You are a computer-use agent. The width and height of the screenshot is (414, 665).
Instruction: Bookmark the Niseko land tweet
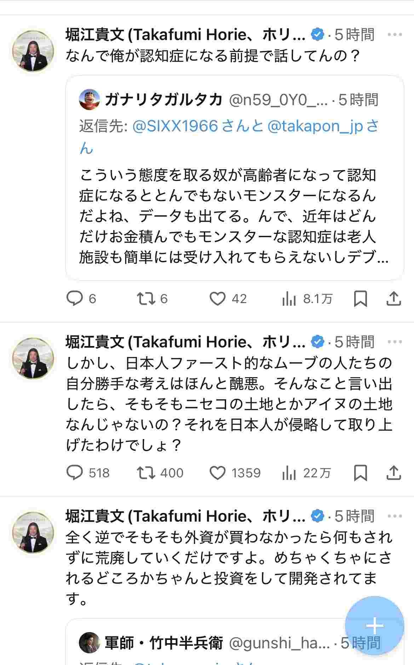pos(360,473)
